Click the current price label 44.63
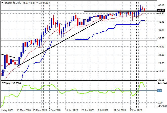Image resolution: width=167 pixels, height=113 pixels. 161,11
